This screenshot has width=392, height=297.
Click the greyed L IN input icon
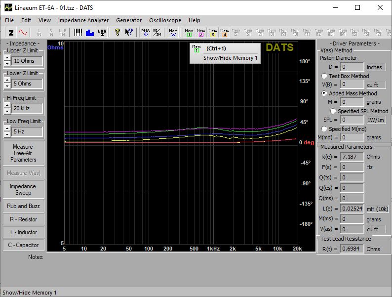click(39, 33)
